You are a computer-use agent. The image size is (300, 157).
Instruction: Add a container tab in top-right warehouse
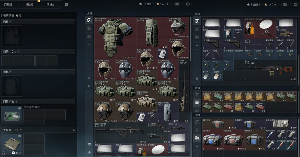coord(197,46)
